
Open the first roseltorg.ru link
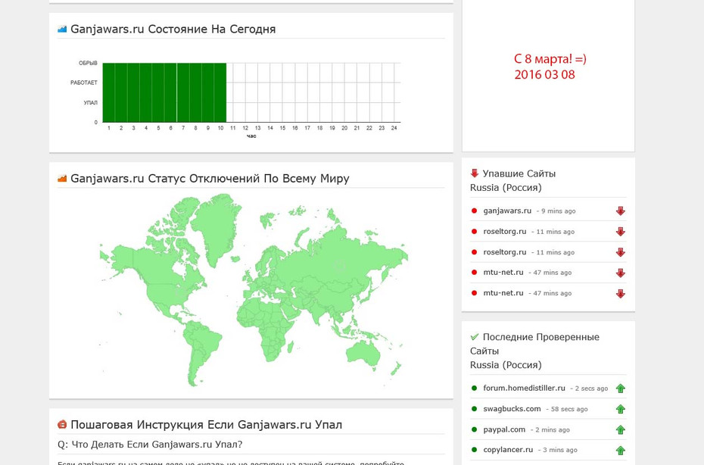click(x=505, y=232)
